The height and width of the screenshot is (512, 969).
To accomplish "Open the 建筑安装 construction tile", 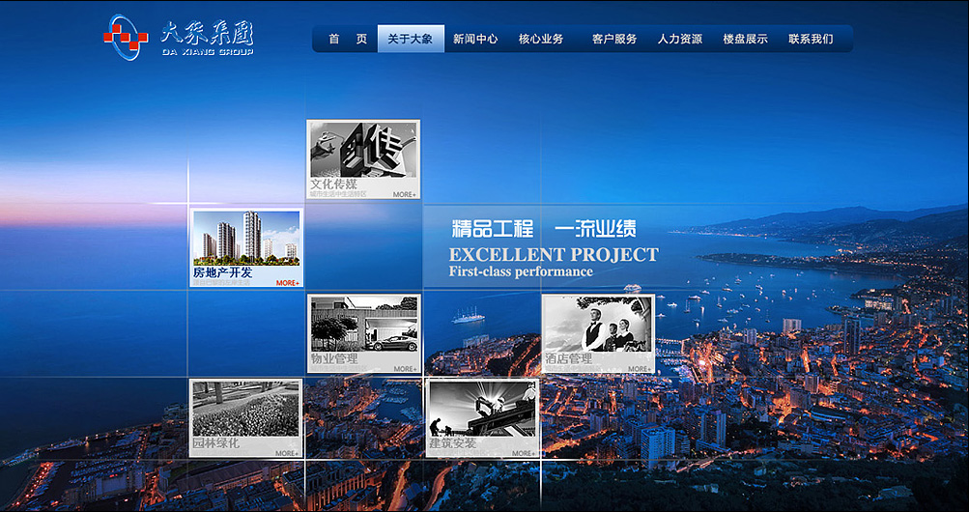I will 481,412.
